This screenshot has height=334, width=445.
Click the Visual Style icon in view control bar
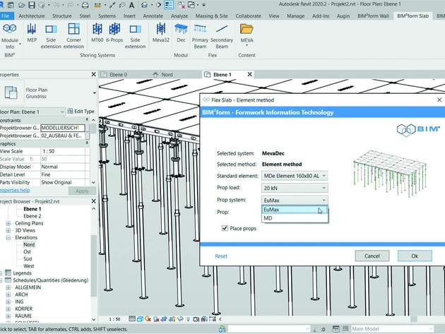[x=140, y=319]
